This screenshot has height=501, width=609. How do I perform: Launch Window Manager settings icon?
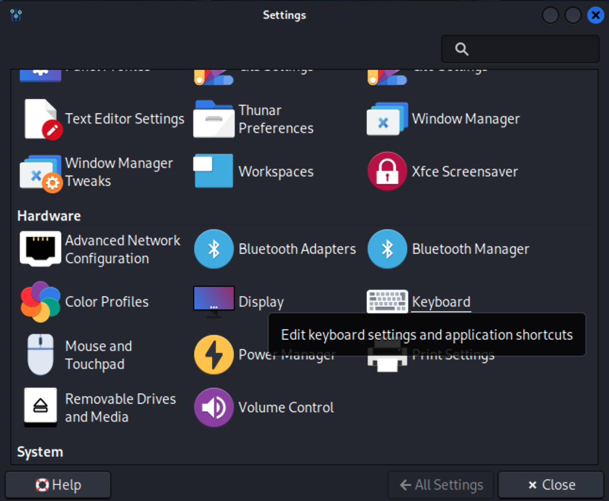pos(387,119)
